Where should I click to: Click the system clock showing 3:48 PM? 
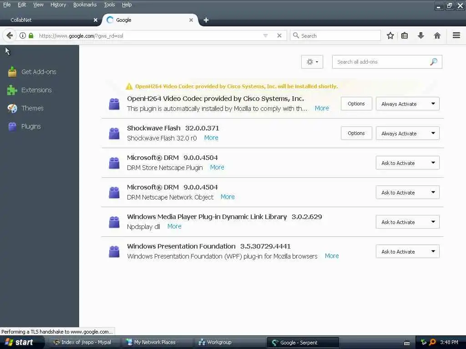449,342
